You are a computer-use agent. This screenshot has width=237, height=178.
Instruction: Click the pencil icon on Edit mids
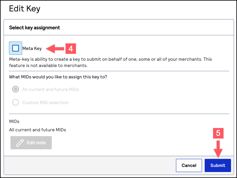coord(20,143)
